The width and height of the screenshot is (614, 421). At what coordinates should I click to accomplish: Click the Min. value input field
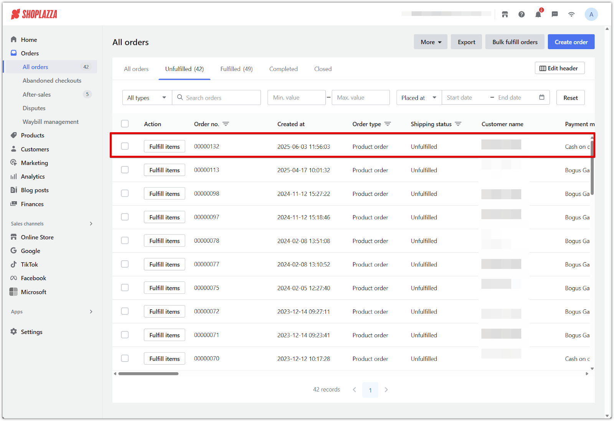pos(297,97)
